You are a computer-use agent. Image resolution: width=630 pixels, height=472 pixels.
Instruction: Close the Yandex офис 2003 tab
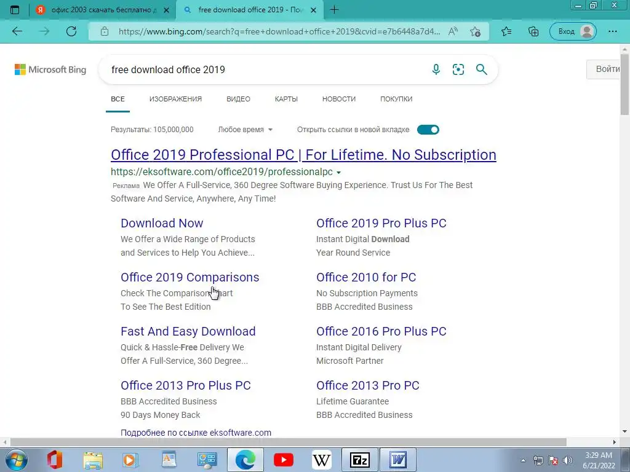pyautogui.click(x=166, y=10)
